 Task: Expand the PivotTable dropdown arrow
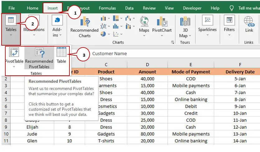pos(14,67)
